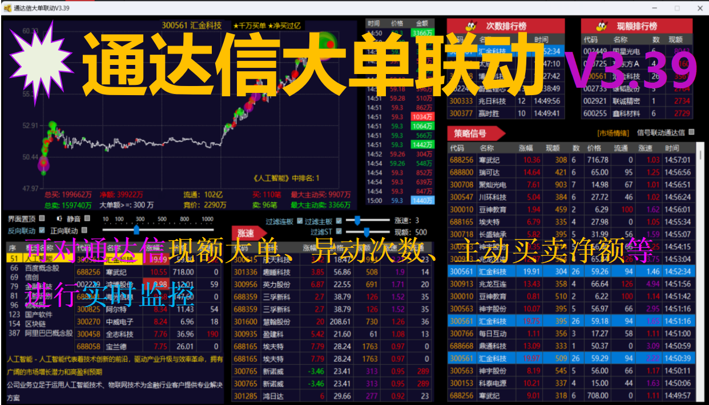Select 688800 瑞可达 signal row
This screenshot has width=709, height=405.
571,172
